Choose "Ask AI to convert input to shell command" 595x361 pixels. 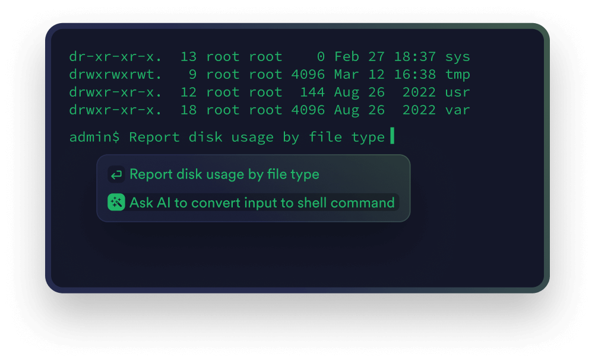(x=262, y=203)
